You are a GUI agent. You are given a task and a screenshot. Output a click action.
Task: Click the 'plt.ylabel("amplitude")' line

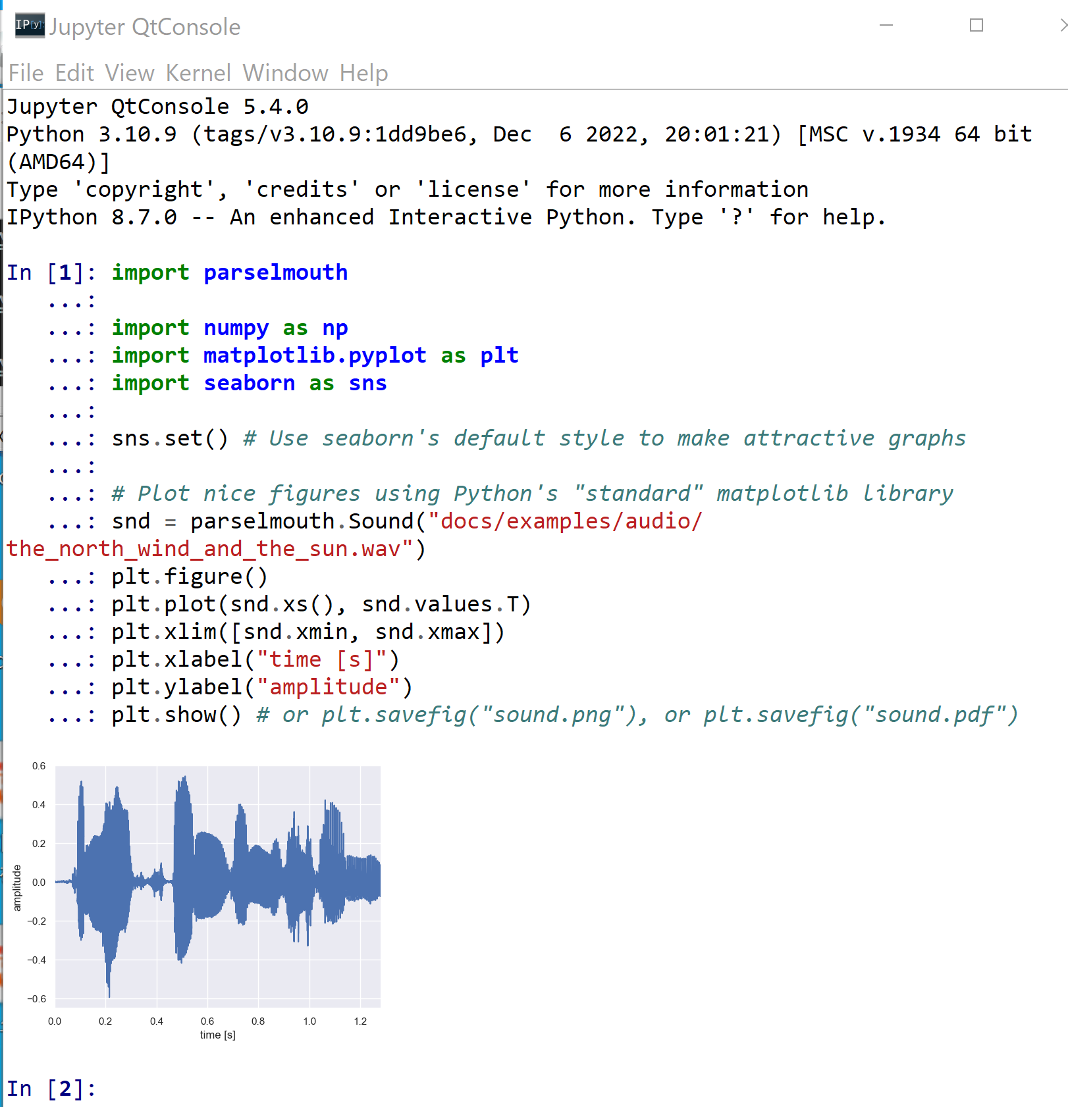pos(262,687)
